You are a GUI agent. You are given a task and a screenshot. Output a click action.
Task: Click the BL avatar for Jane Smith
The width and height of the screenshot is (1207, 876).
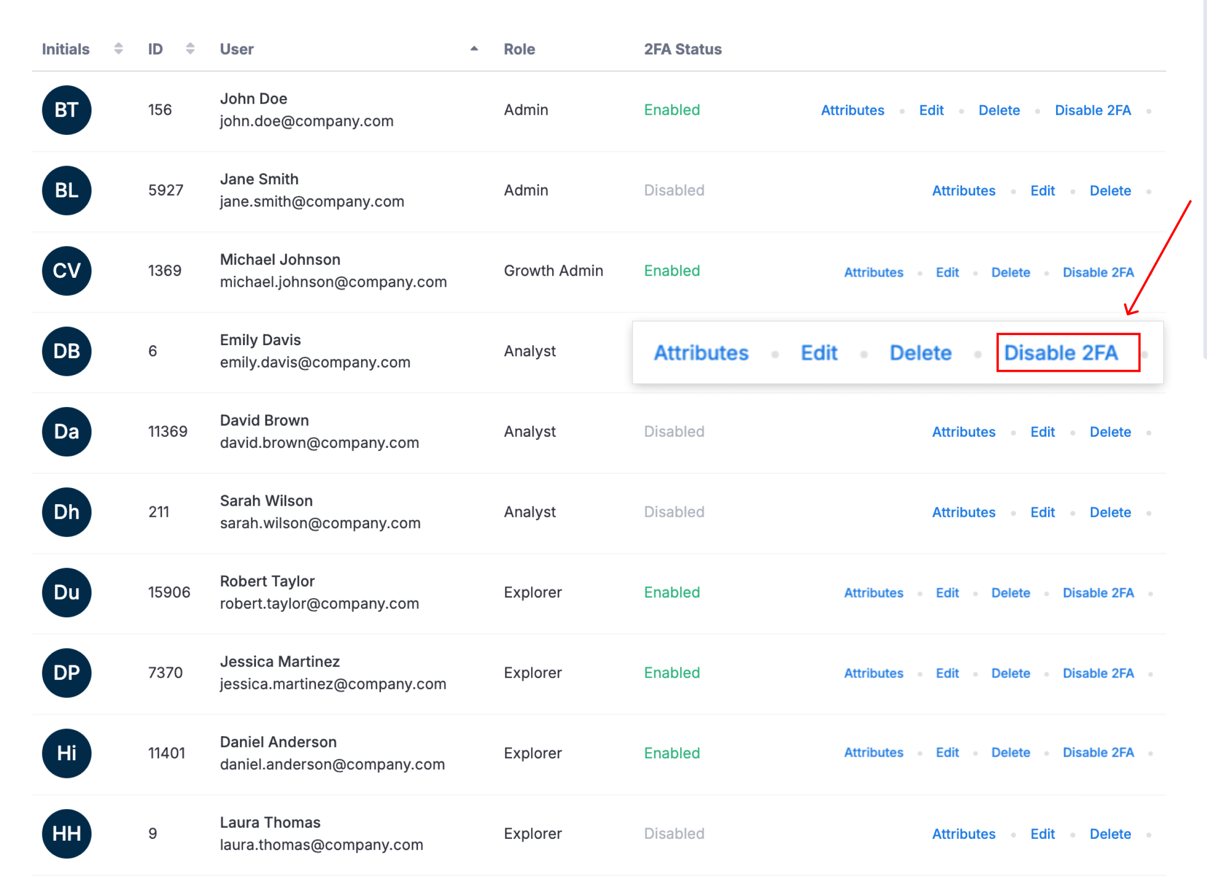pos(66,191)
